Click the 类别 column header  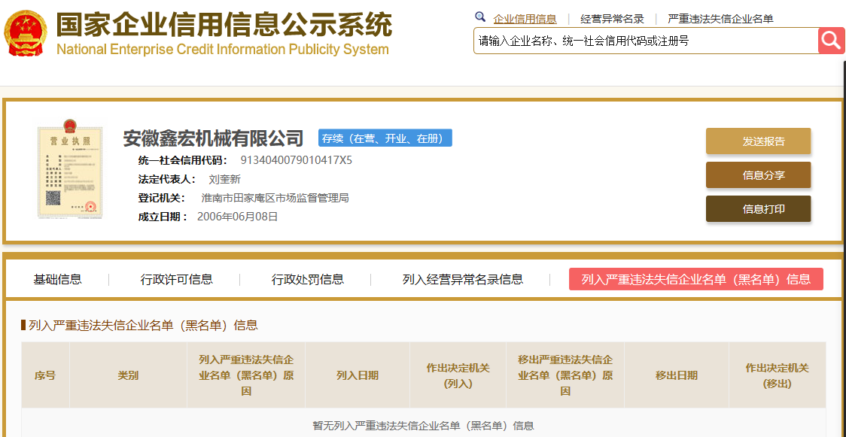[x=128, y=375]
